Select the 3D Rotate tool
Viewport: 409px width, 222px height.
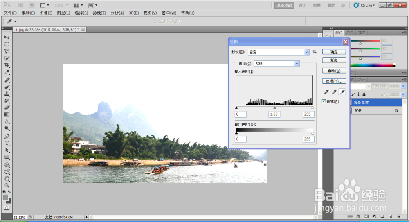coord(7,165)
